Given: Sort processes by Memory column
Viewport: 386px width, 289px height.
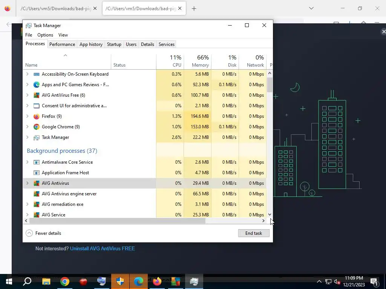Looking at the screenshot, I should 198,61.
